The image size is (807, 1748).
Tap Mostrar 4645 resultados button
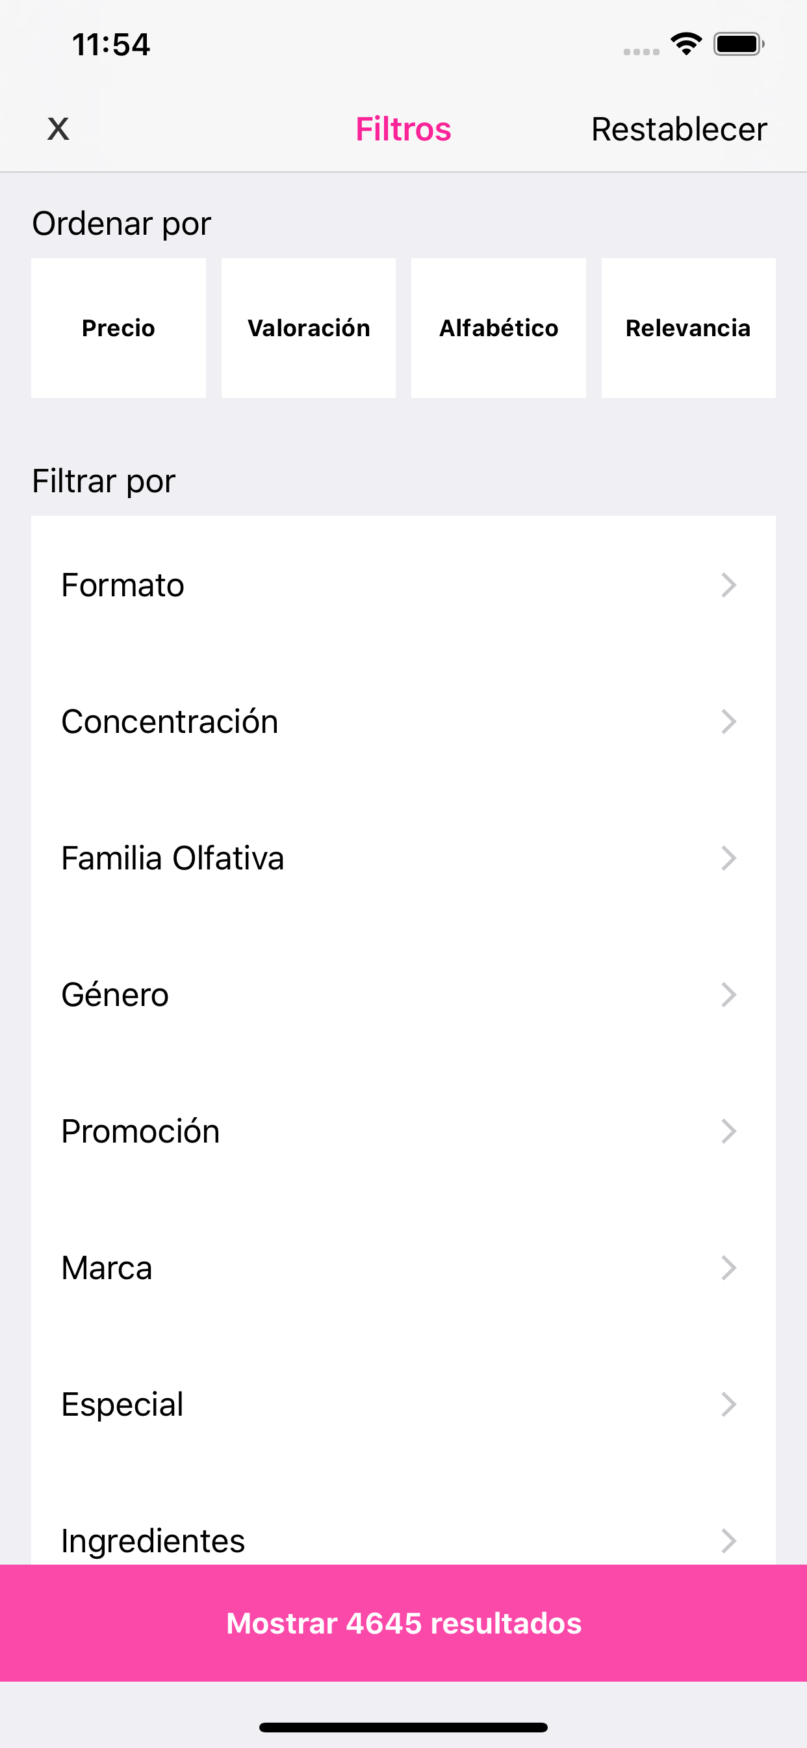[403, 1623]
